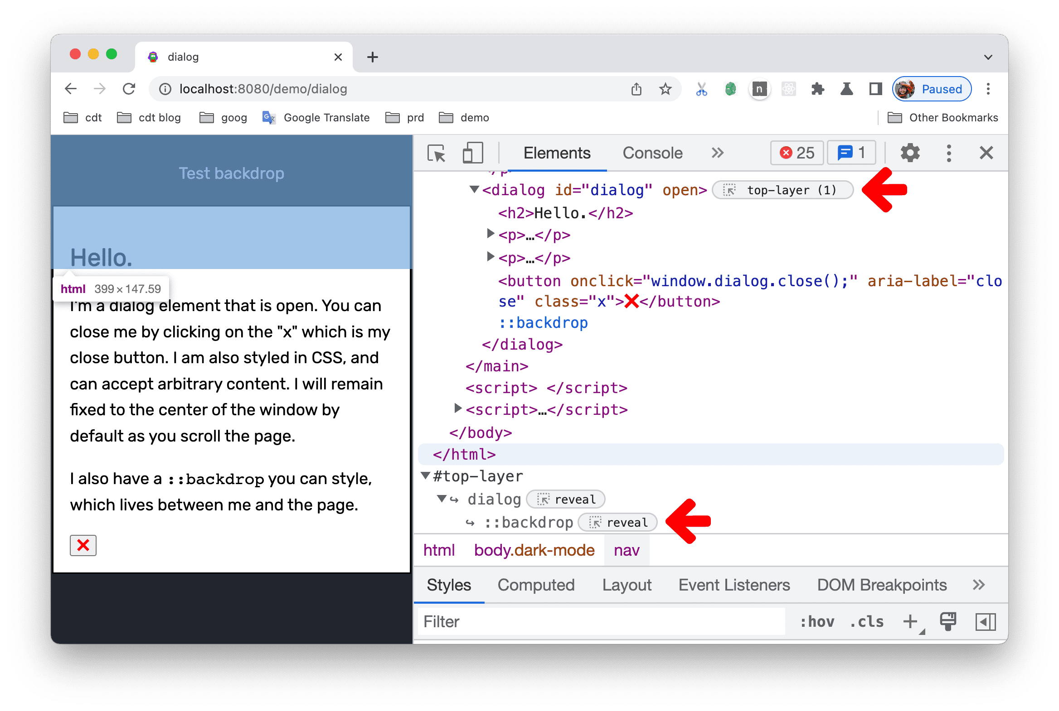
Task: Click the Console panel tab
Action: [x=651, y=152]
